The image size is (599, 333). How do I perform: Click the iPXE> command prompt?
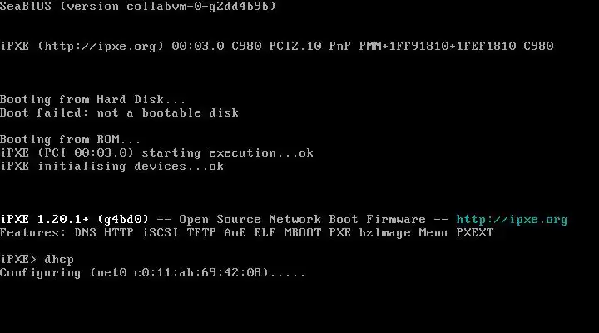pos(18,259)
